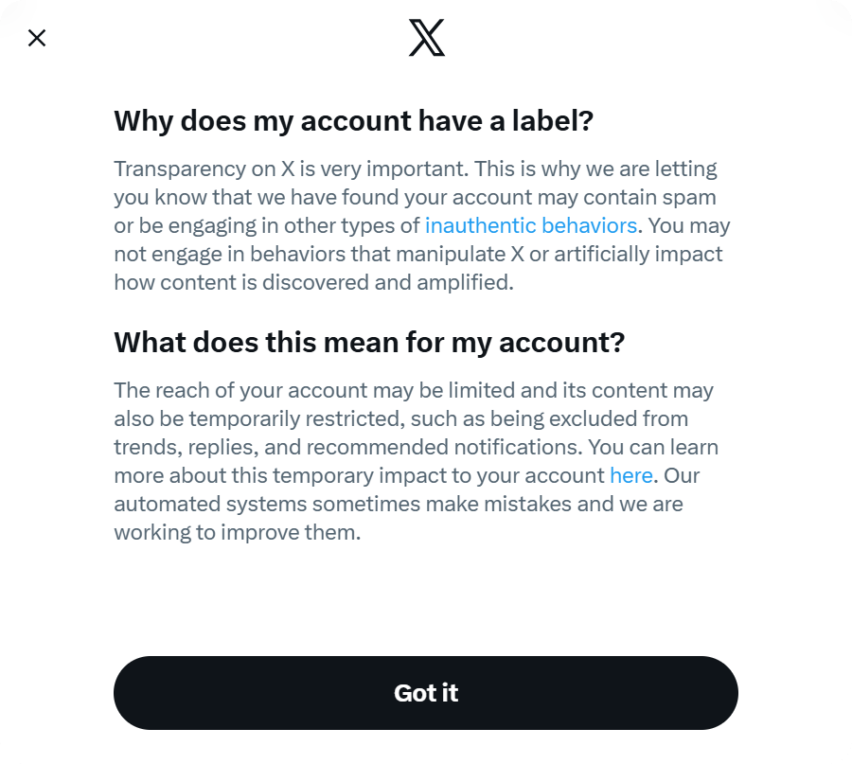The width and height of the screenshot is (852, 764).
Task: Close the account label dialog
Action: pos(37,38)
